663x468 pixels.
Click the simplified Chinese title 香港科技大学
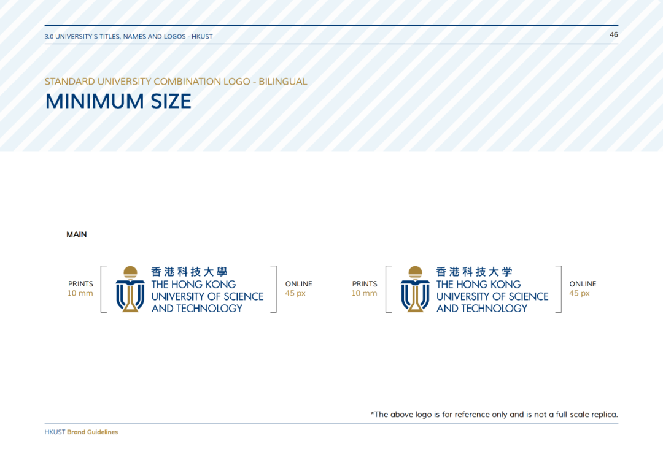pyautogui.click(x=474, y=272)
